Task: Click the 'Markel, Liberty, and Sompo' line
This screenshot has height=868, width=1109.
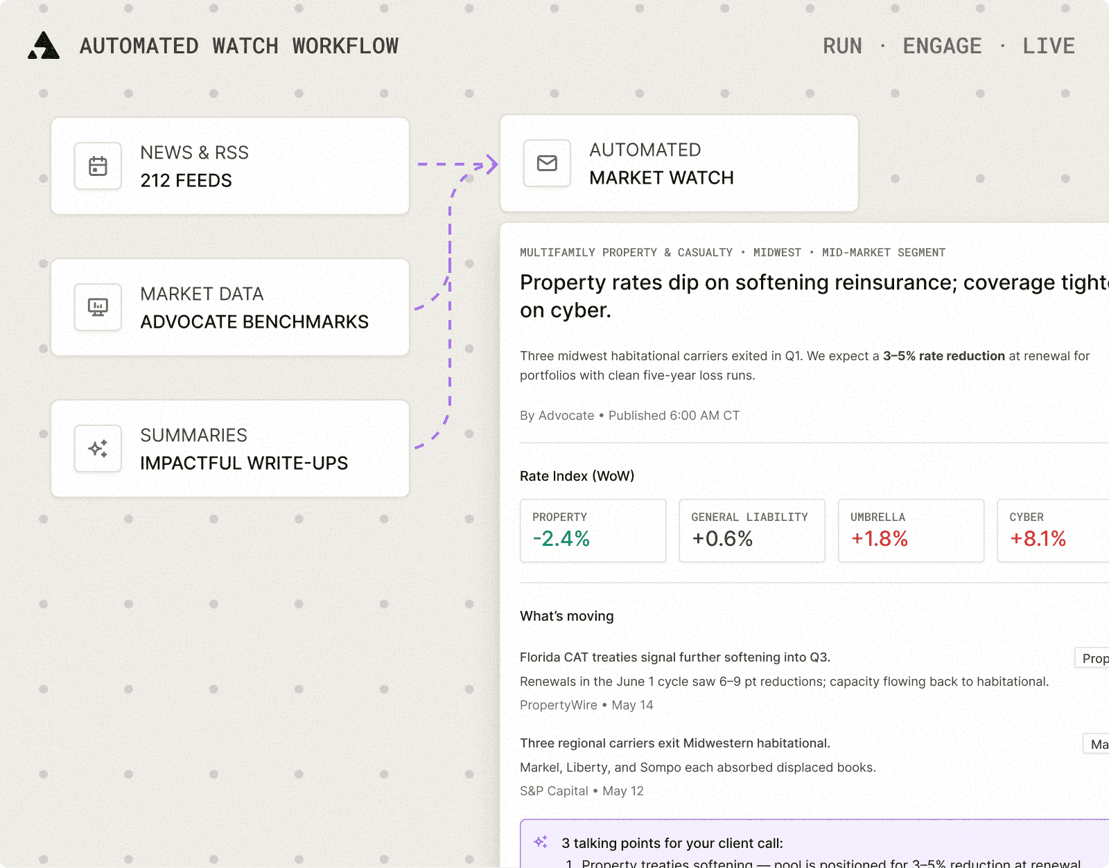Action: (698, 768)
